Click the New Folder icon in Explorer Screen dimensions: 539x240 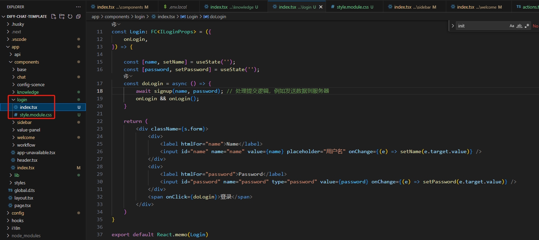point(62,16)
